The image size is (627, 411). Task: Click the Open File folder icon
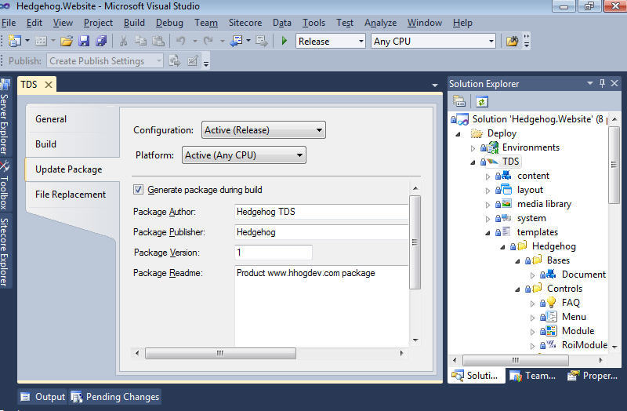pos(67,41)
